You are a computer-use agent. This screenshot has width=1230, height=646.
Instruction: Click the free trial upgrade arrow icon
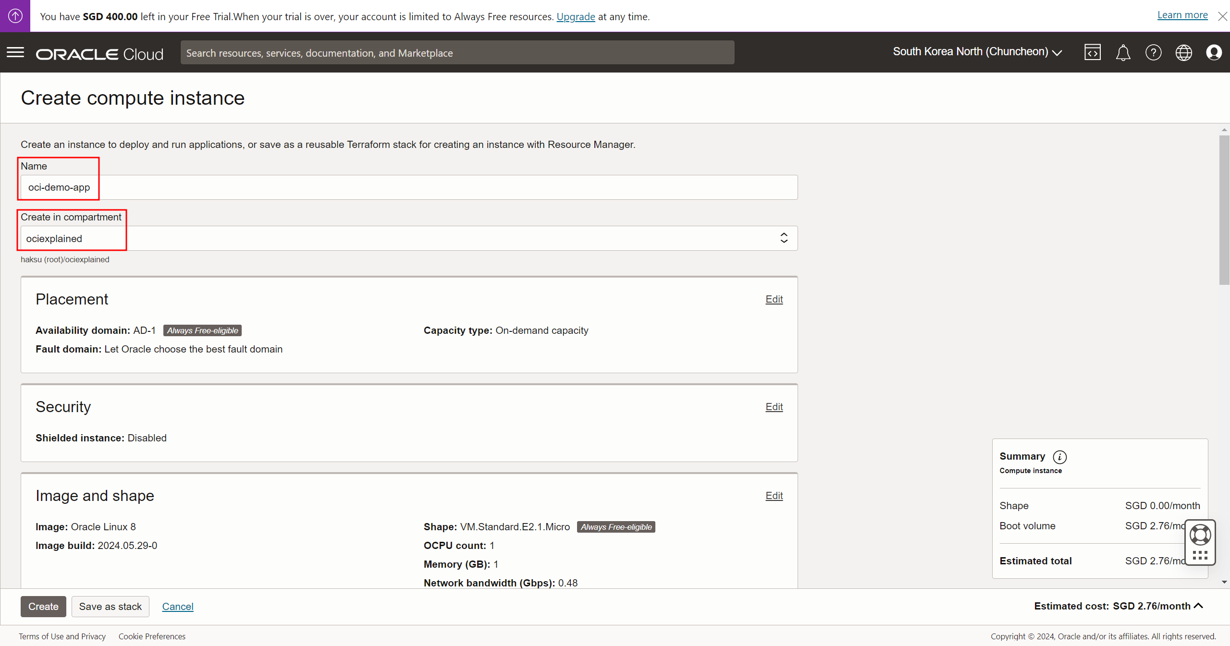[15, 16]
